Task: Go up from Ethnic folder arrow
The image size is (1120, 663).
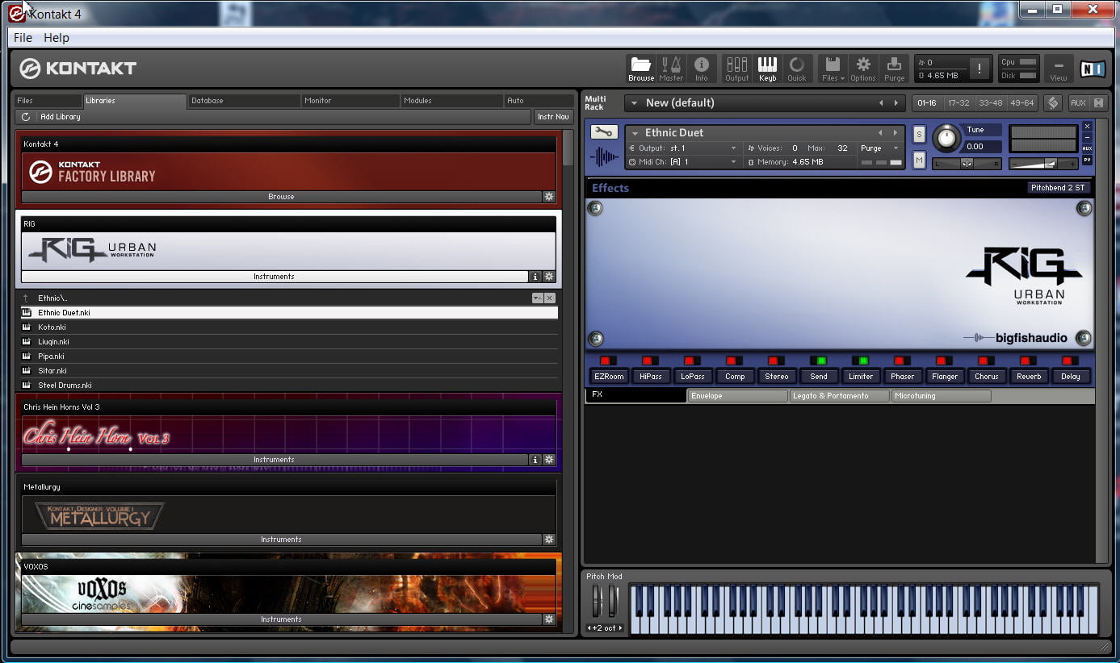Action: tap(26, 298)
